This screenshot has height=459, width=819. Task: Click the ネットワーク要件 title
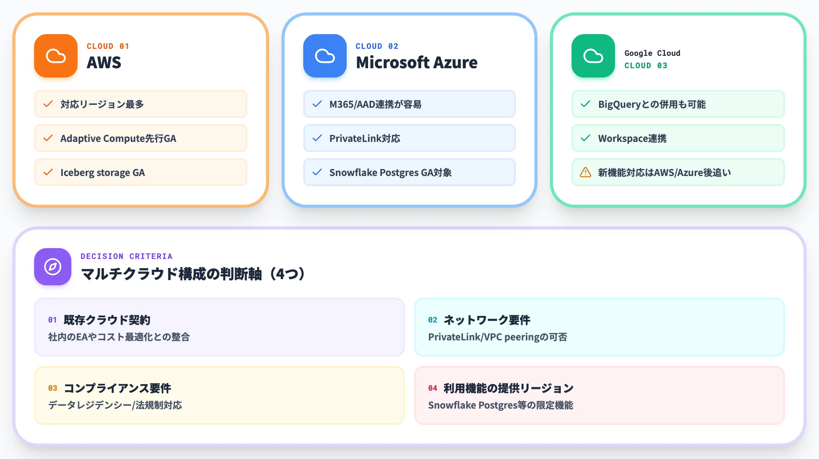(x=487, y=320)
